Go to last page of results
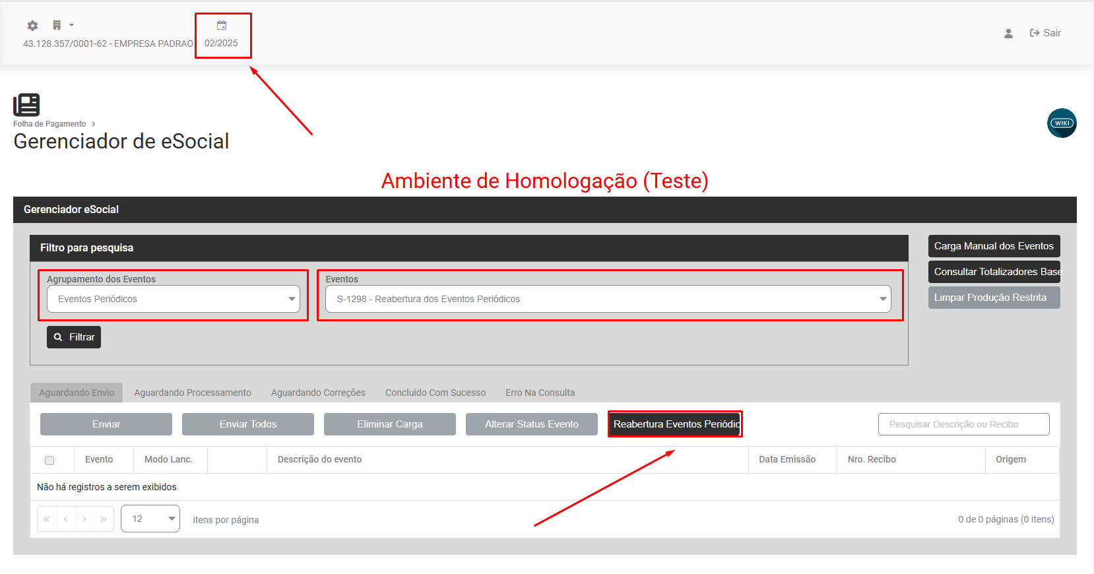The image size is (1094, 574). 104,519
